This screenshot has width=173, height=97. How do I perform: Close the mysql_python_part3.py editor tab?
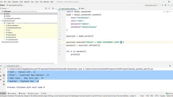(76, 8)
